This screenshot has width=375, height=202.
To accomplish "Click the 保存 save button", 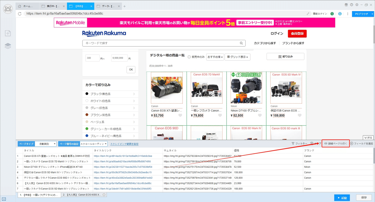I will (364, 198).
